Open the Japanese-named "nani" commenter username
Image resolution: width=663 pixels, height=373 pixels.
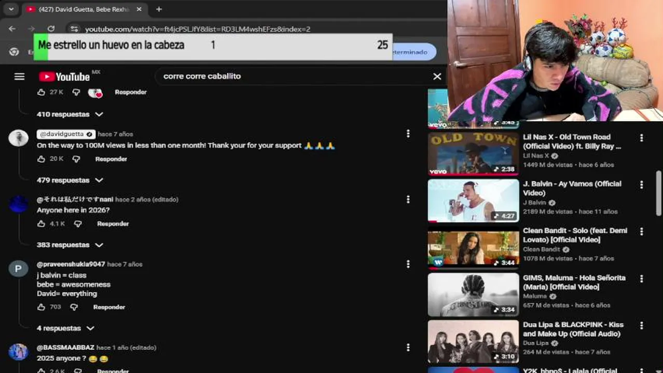pos(75,199)
